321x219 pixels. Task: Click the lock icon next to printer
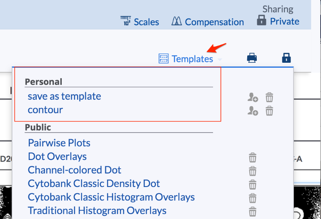tap(286, 58)
